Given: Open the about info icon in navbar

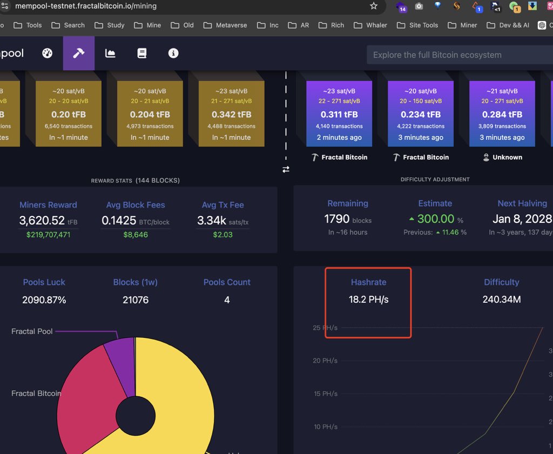Looking at the screenshot, I should coord(173,53).
